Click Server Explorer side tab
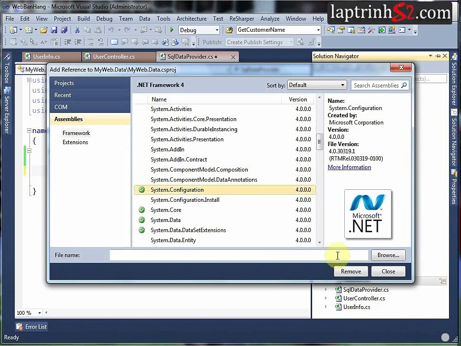Image resolution: width=461 pixels, height=346 pixels. [7, 110]
